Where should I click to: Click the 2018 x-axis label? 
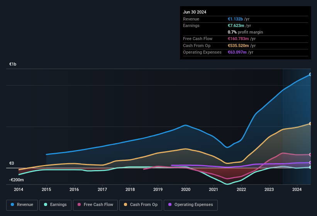pos(130,189)
